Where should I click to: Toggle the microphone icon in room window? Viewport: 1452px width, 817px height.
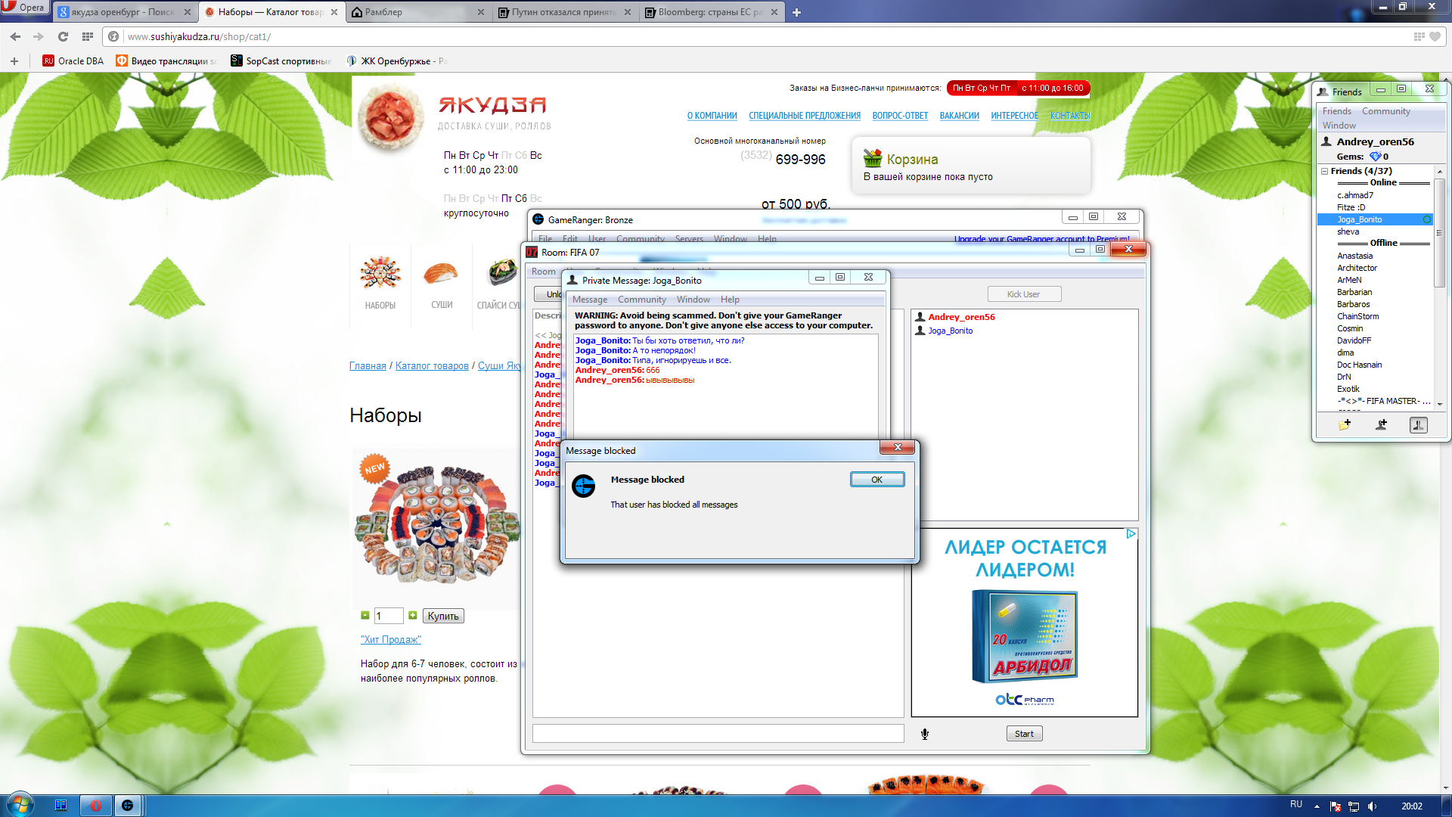coord(924,734)
